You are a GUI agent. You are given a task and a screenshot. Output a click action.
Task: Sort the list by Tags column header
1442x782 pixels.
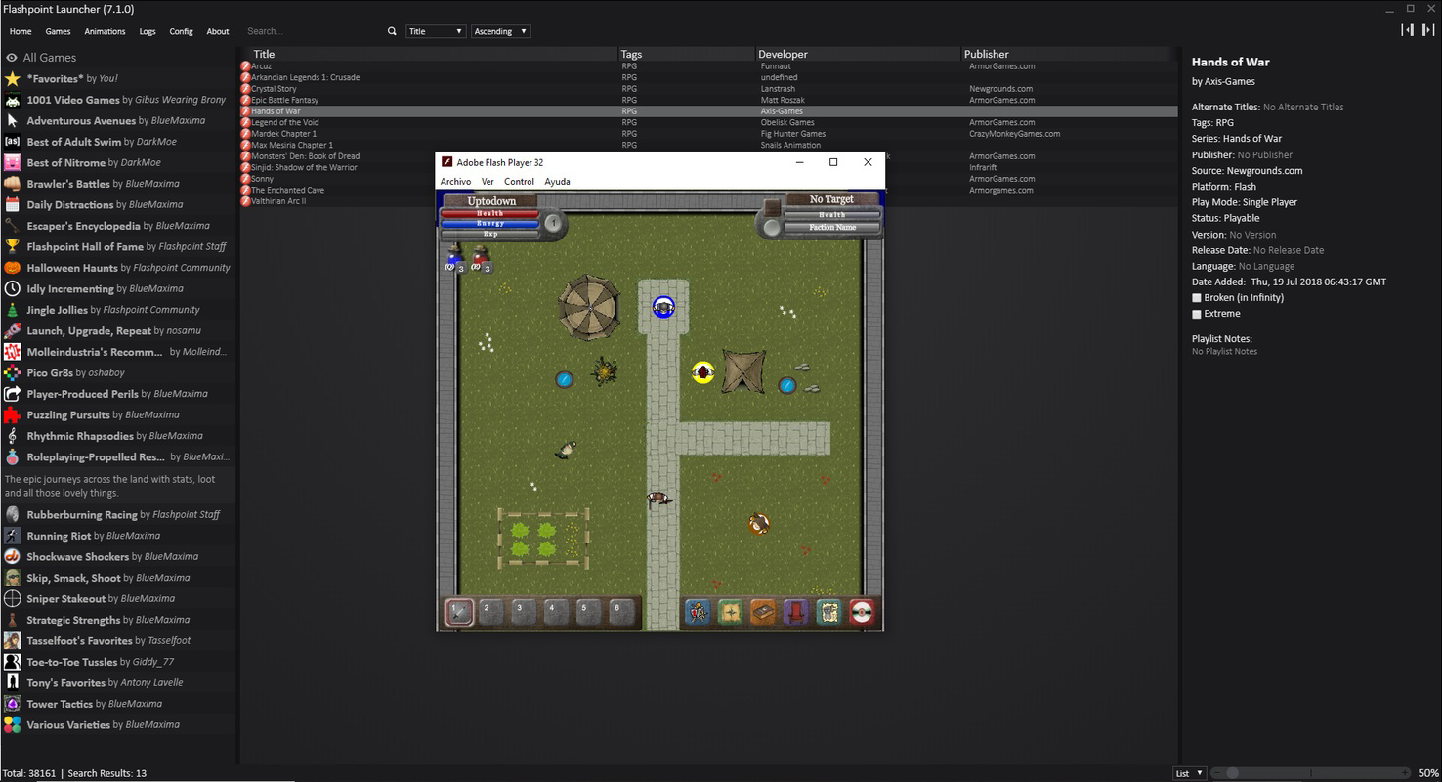coord(687,54)
